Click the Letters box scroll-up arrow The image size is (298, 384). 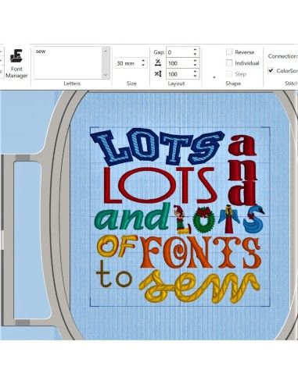[x=106, y=52]
